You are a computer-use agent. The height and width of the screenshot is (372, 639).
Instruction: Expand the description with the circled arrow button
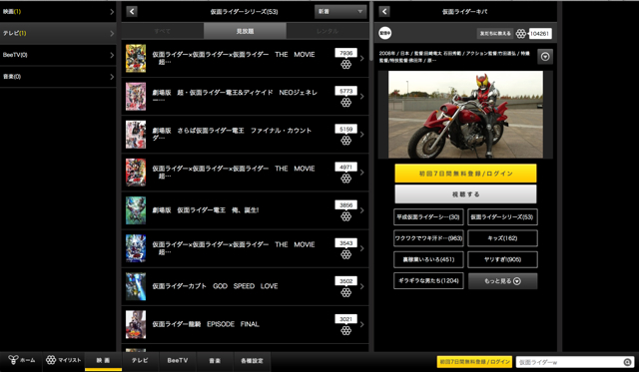click(545, 57)
